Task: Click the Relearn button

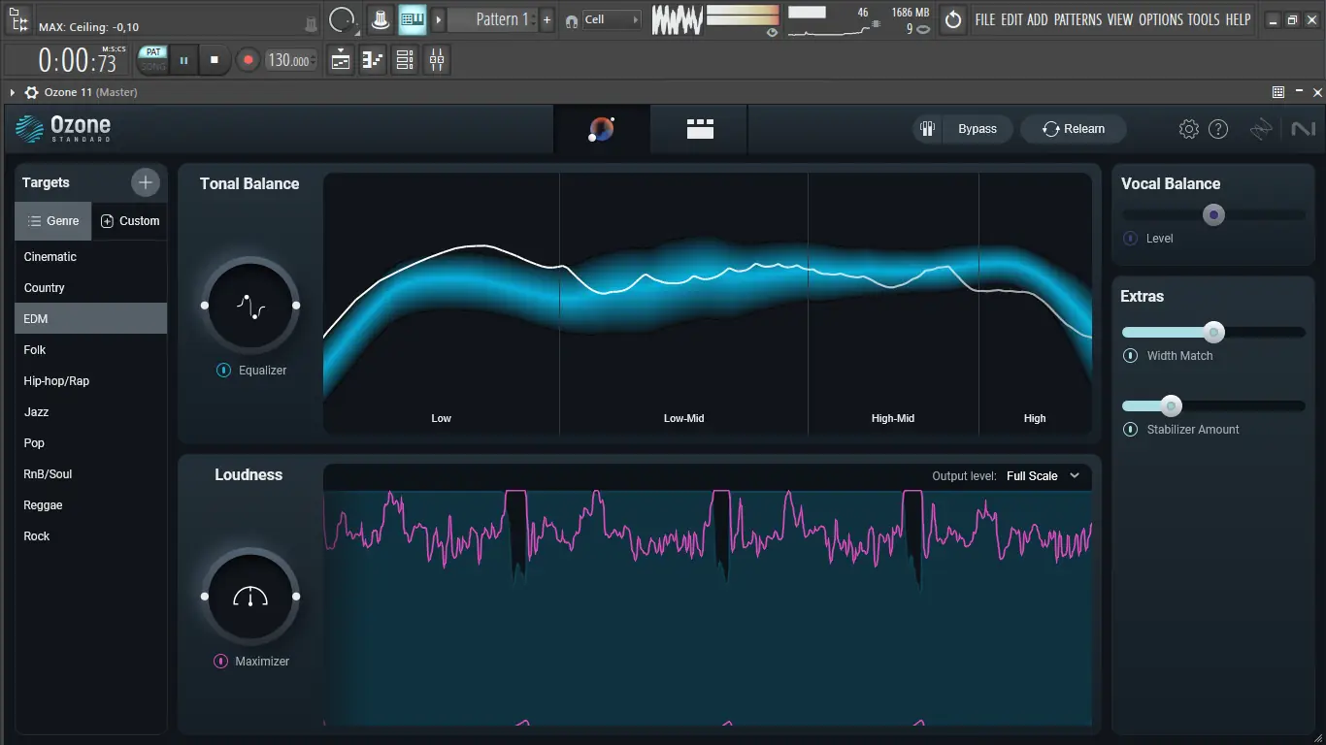Action: [1073, 128]
